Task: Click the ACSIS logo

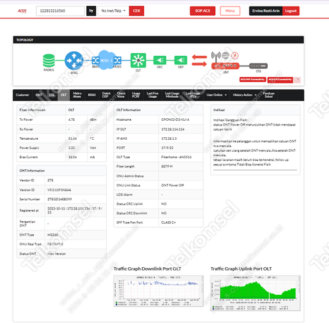Action: 22,11
